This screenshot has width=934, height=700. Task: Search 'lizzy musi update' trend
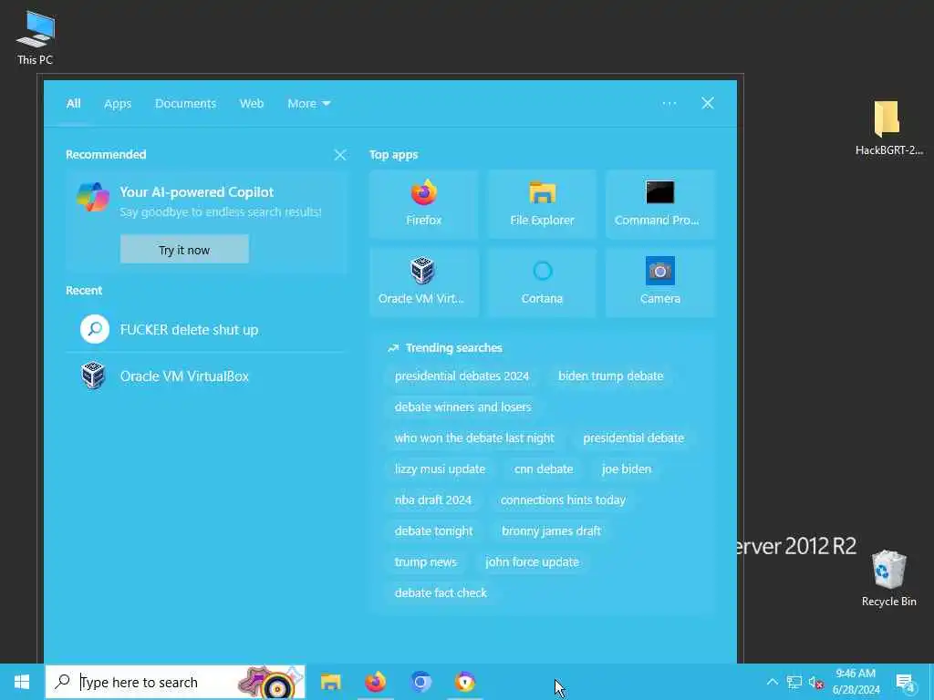click(x=440, y=469)
